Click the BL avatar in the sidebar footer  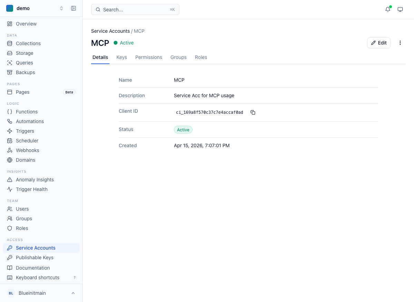pos(11,293)
